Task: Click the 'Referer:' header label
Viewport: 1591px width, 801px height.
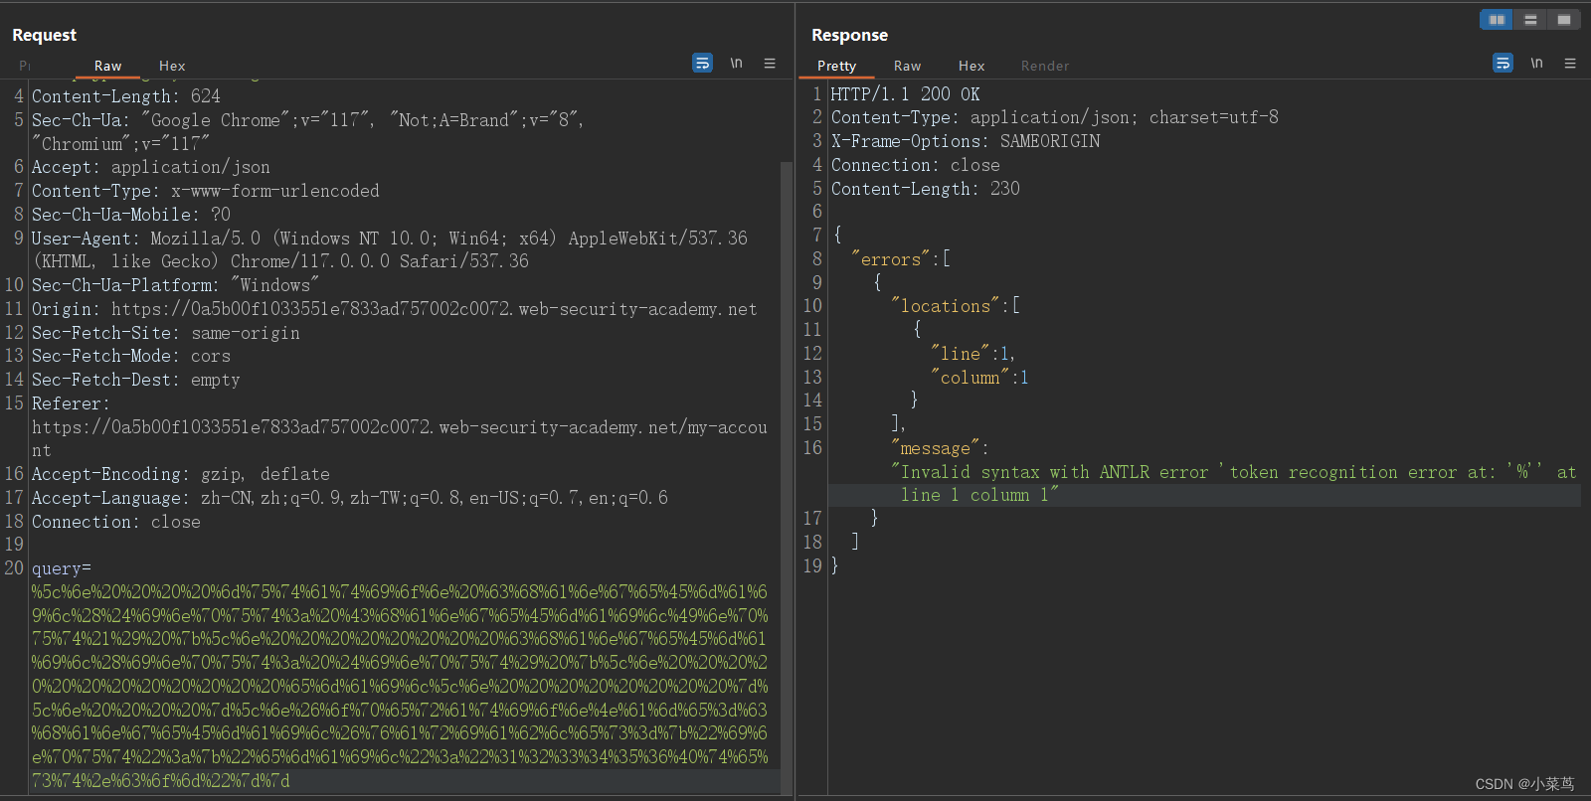Action: click(x=71, y=403)
